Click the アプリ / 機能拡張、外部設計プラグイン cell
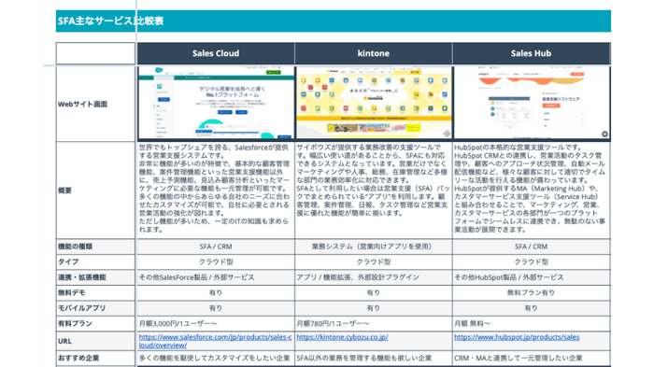654x367 pixels. [x=374, y=277]
